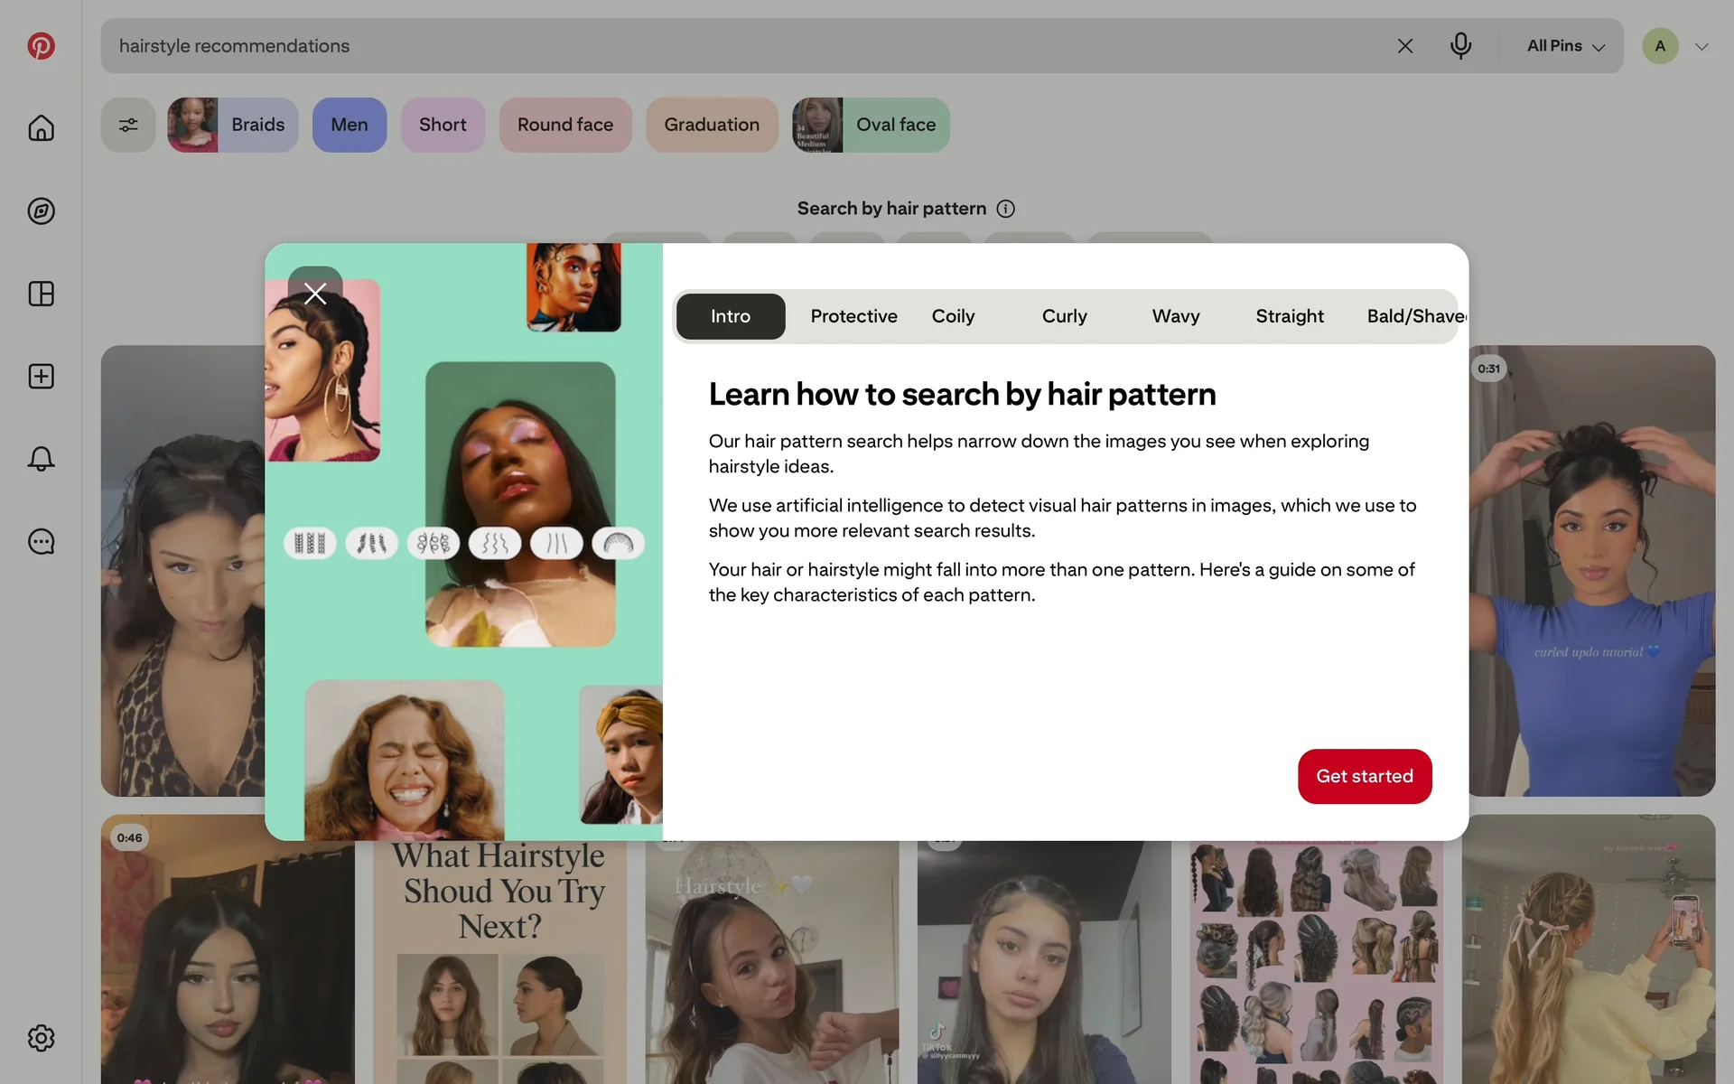
Task: Open settings gear in sidebar
Action: 41,1038
